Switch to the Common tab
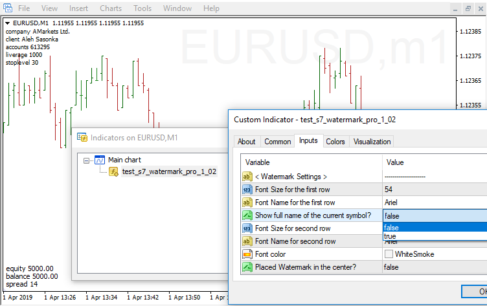Viewport: 487px width, 306px height. [278, 142]
